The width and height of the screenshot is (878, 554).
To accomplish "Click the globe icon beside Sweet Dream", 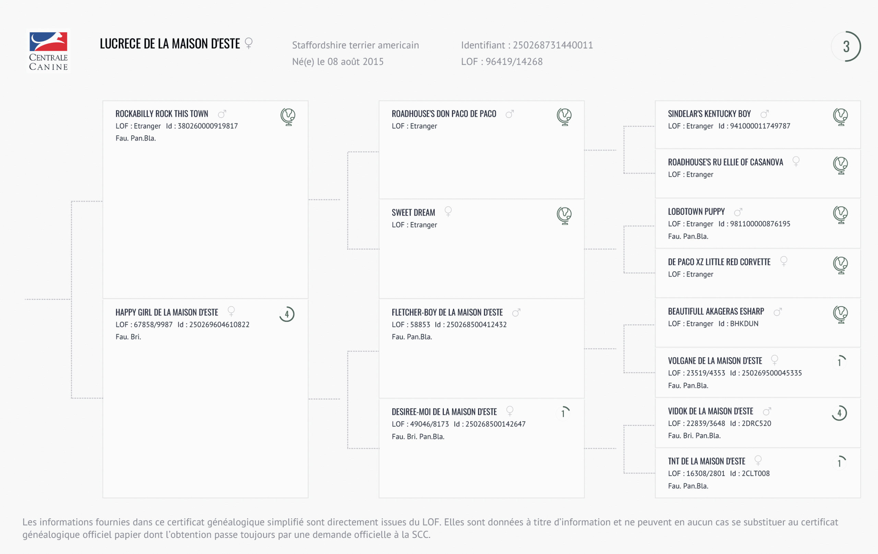I will click(564, 215).
